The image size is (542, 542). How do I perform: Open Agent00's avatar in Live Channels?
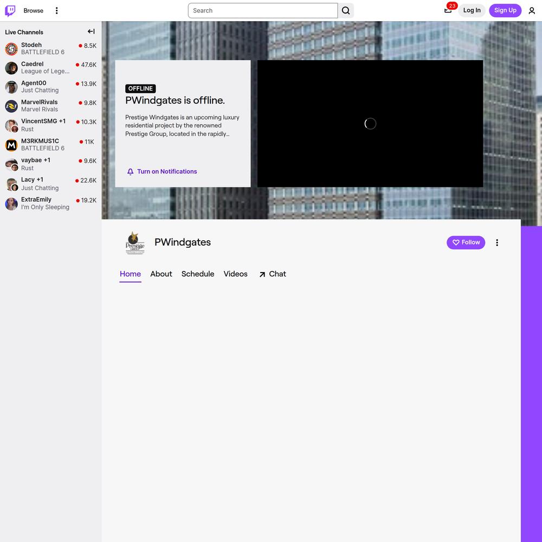pos(11,87)
